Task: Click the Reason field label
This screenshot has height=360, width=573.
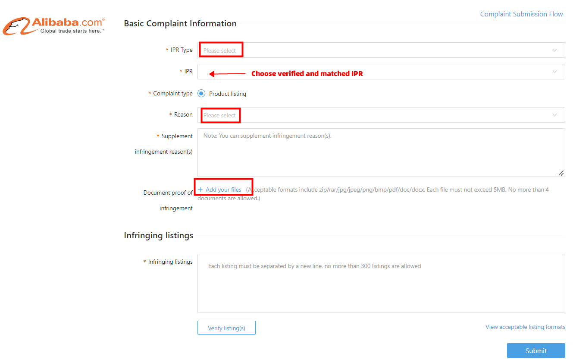Action: click(183, 114)
